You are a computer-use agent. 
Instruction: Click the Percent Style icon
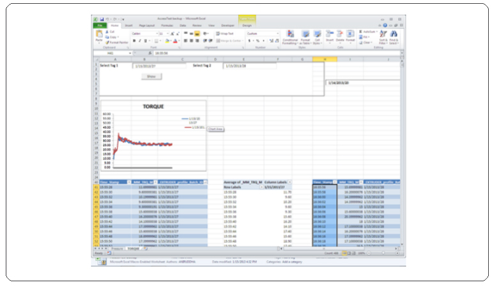[258, 41]
